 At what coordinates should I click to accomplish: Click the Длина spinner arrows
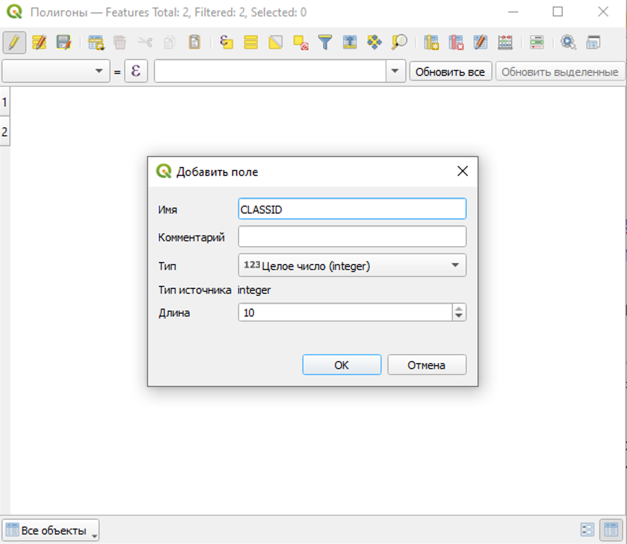point(459,312)
